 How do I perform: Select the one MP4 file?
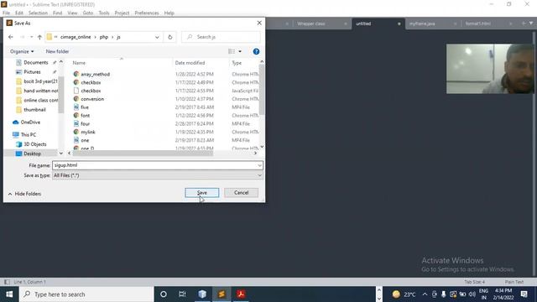pos(85,140)
